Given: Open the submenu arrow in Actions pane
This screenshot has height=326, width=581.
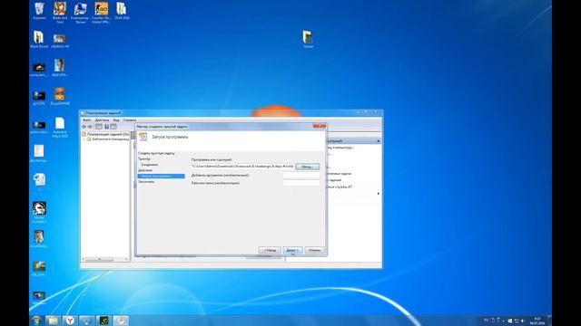Looking at the screenshot, I should [x=378, y=193].
